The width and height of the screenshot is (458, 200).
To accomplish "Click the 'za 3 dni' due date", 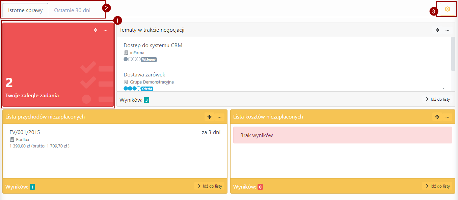I will [211, 132].
